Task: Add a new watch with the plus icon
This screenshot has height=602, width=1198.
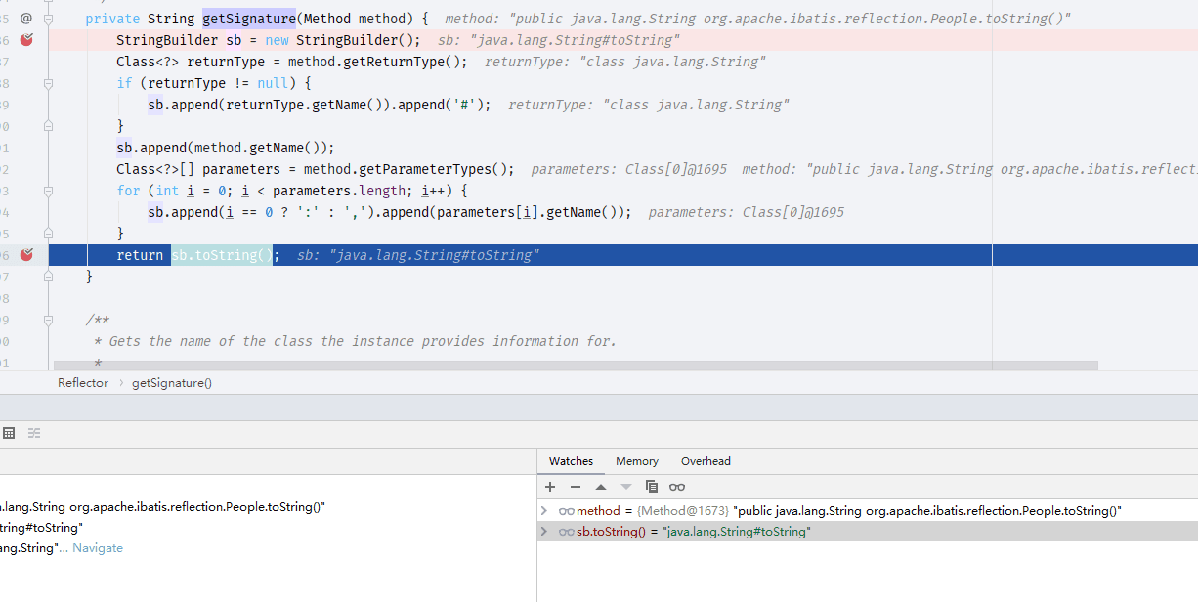Action: pyautogui.click(x=550, y=487)
